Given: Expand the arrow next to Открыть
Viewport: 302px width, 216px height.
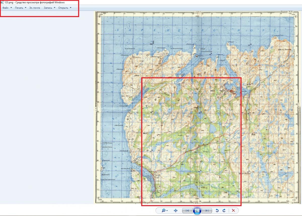Looking at the screenshot, I should (x=70, y=8).
